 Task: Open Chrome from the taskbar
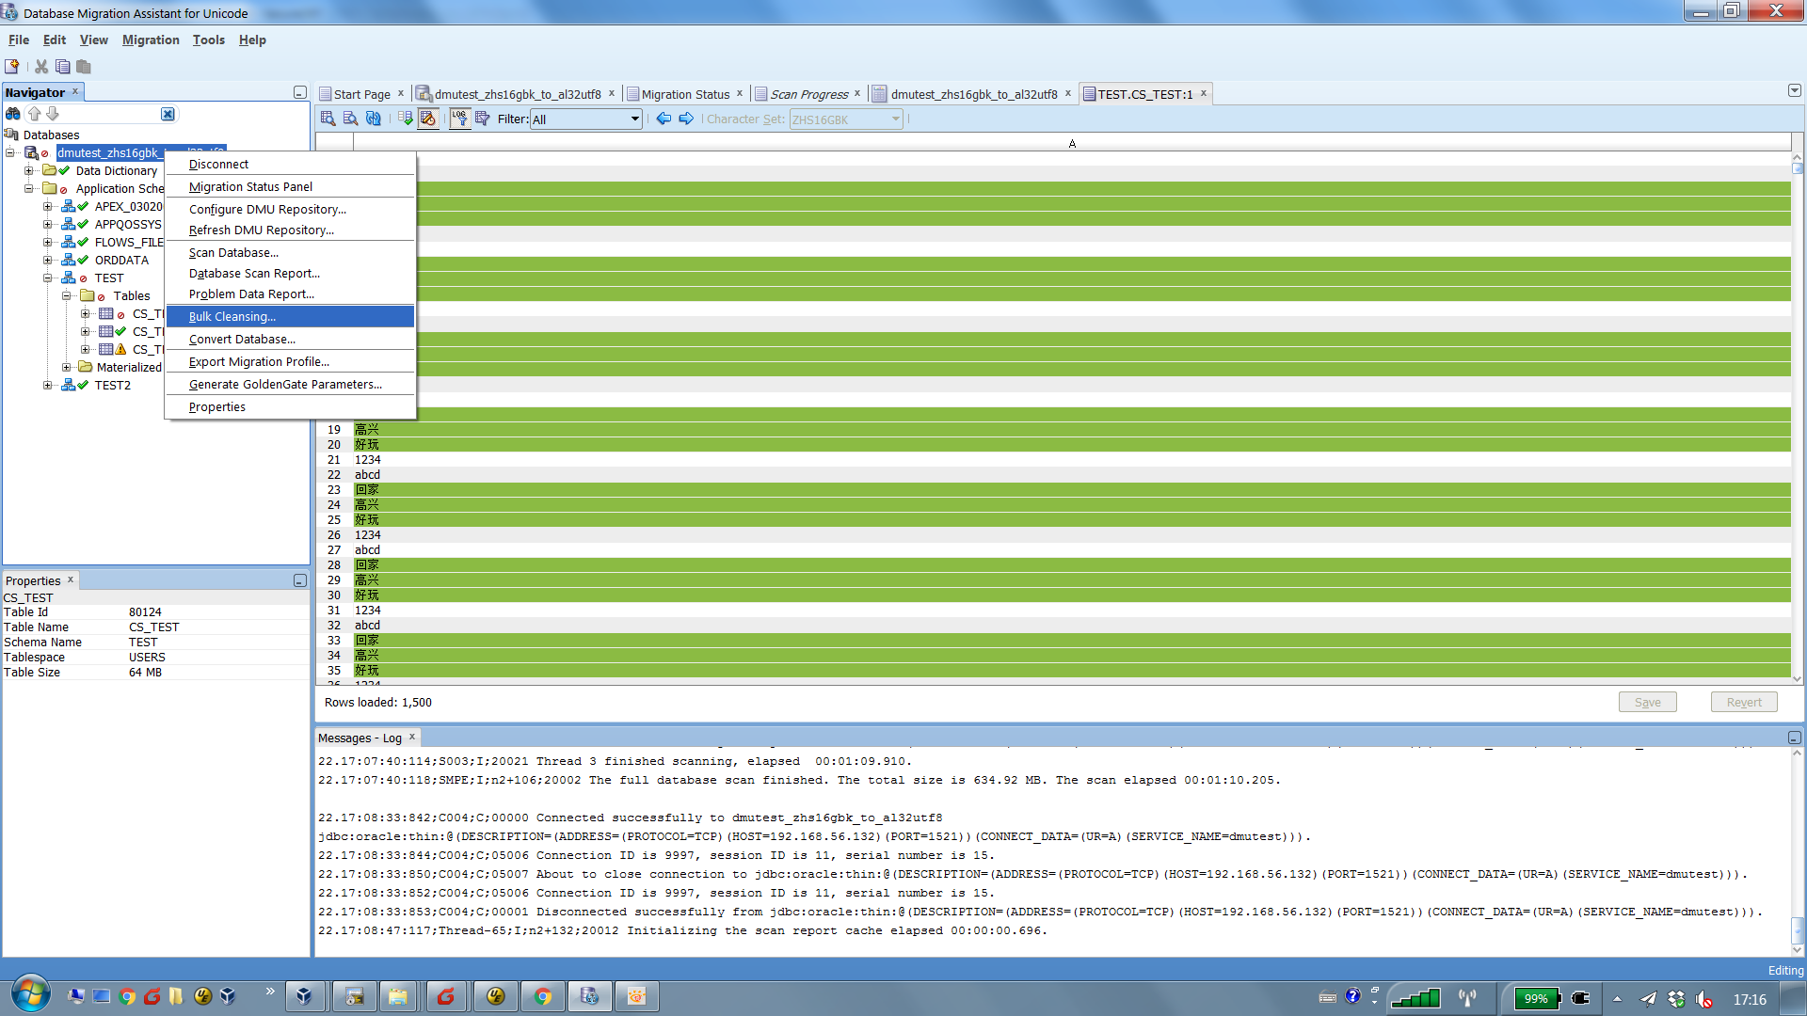pyautogui.click(x=542, y=996)
